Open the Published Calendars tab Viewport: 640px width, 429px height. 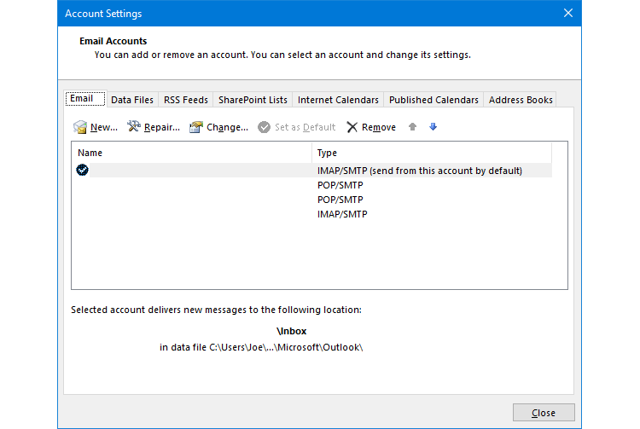pyautogui.click(x=433, y=100)
